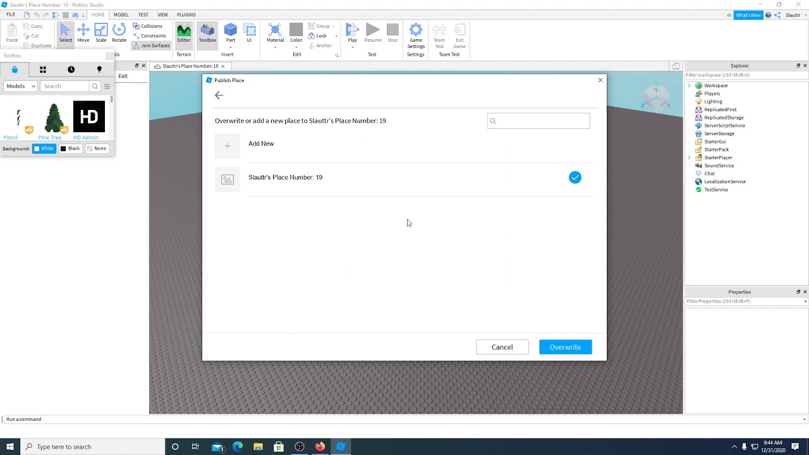The width and height of the screenshot is (809, 455).
Task: Click Add New plus icon
Action: tap(228, 145)
